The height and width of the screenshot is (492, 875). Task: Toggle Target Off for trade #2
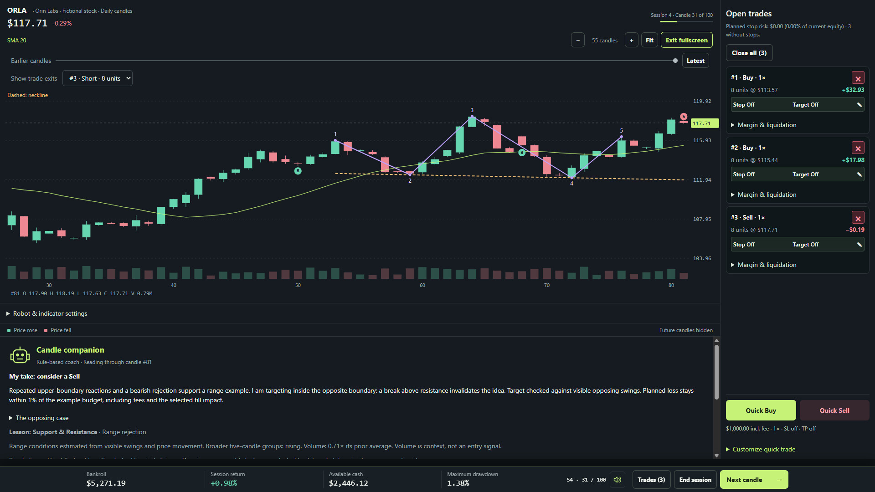coord(805,174)
